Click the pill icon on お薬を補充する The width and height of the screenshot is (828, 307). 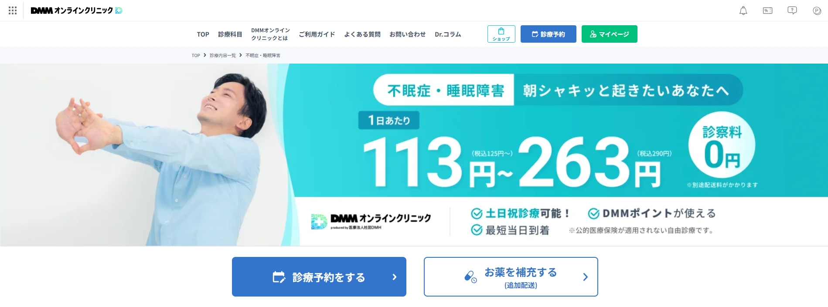click(470, 277)
